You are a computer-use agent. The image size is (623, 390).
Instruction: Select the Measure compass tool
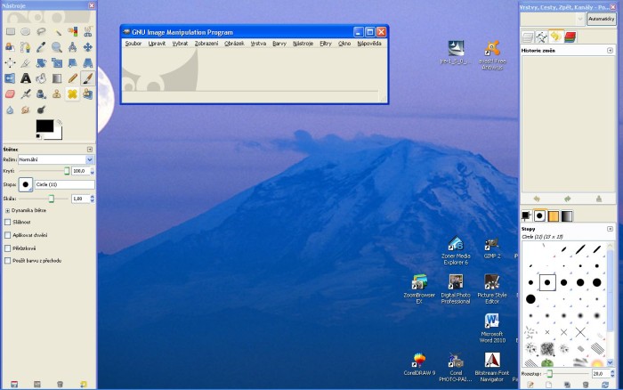click(x=72, y=47)
